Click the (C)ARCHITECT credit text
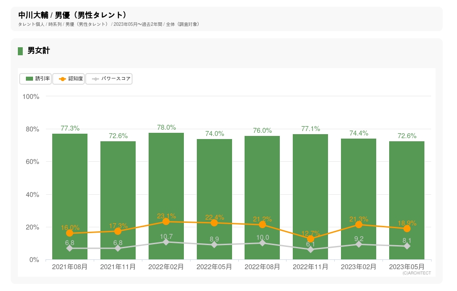Screen dimensions: 457x291 [x=416, y=273]
